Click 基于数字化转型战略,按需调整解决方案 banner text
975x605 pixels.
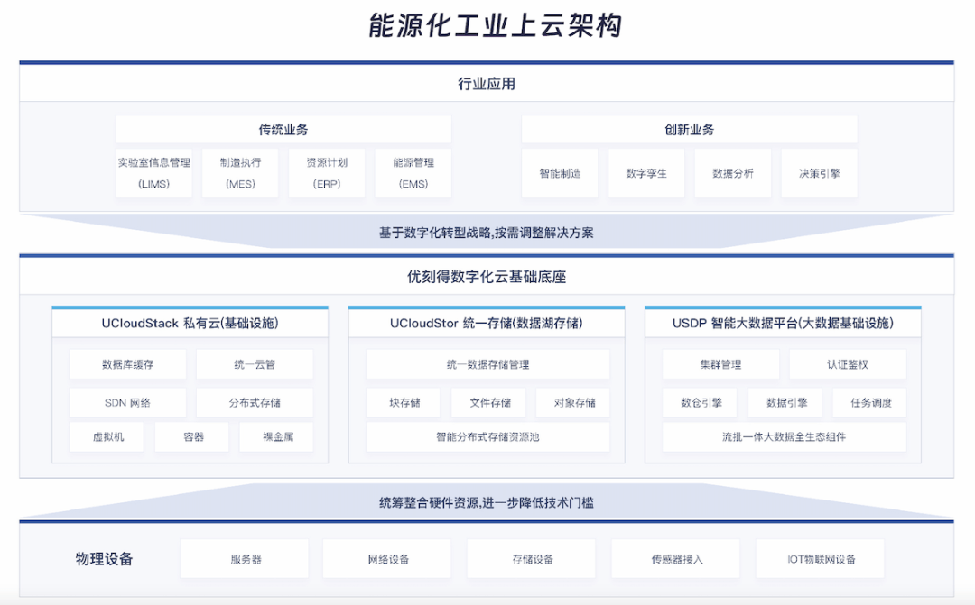(487, 233)
